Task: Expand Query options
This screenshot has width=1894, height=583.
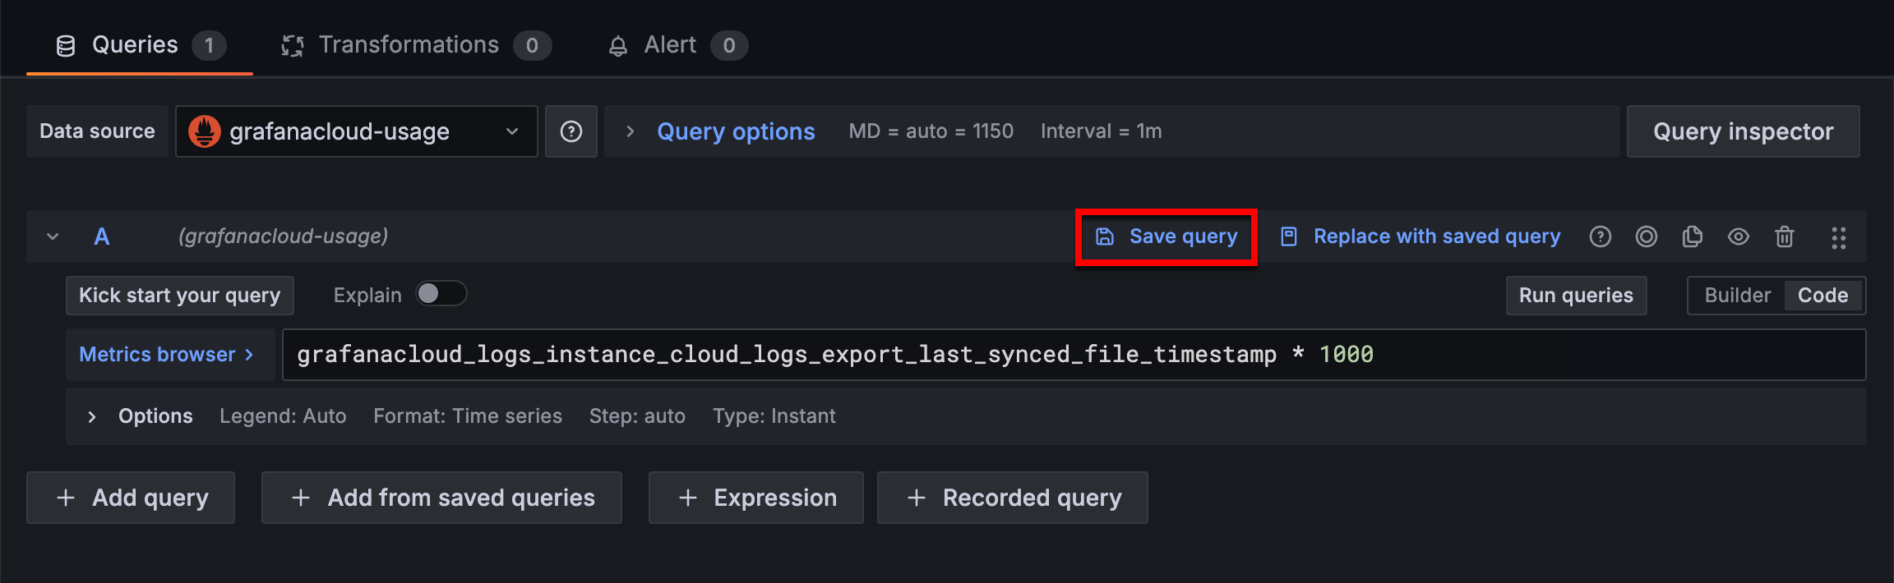Action: tap(735, 131)
